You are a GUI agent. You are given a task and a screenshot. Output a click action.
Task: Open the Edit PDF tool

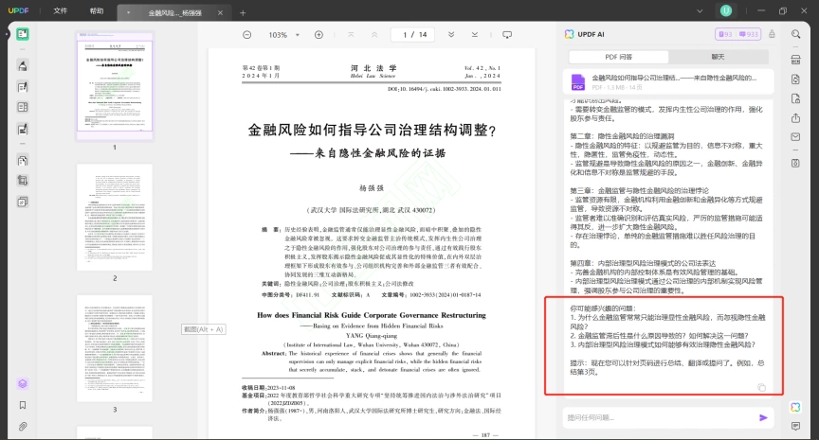pos(23,87)
